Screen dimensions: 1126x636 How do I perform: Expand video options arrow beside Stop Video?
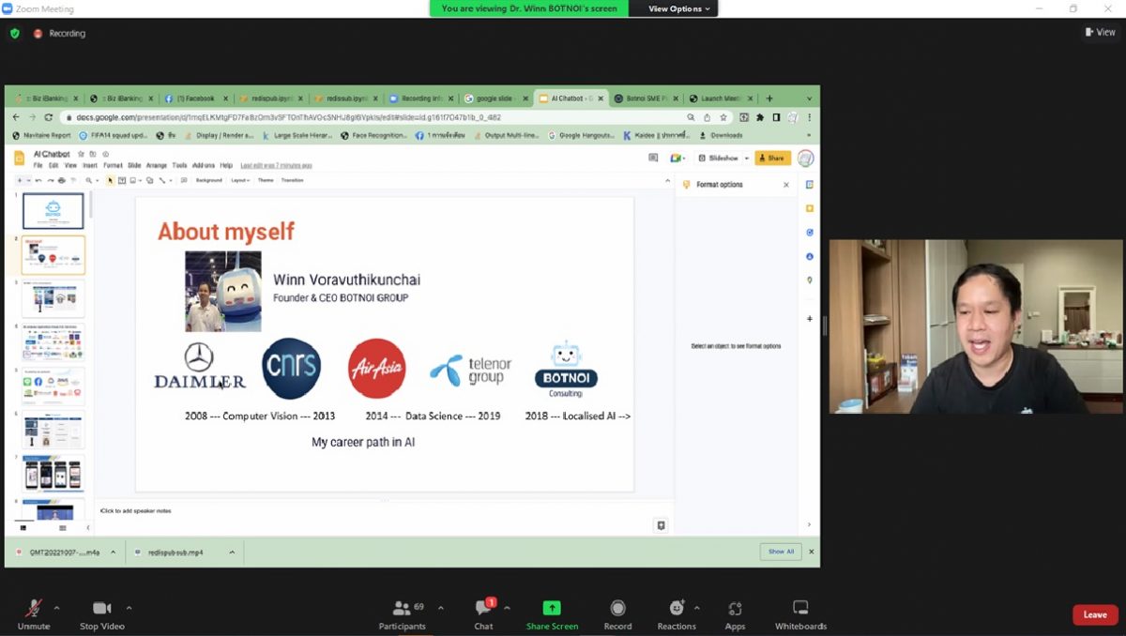pyautogui.click(x=129, y=608)
